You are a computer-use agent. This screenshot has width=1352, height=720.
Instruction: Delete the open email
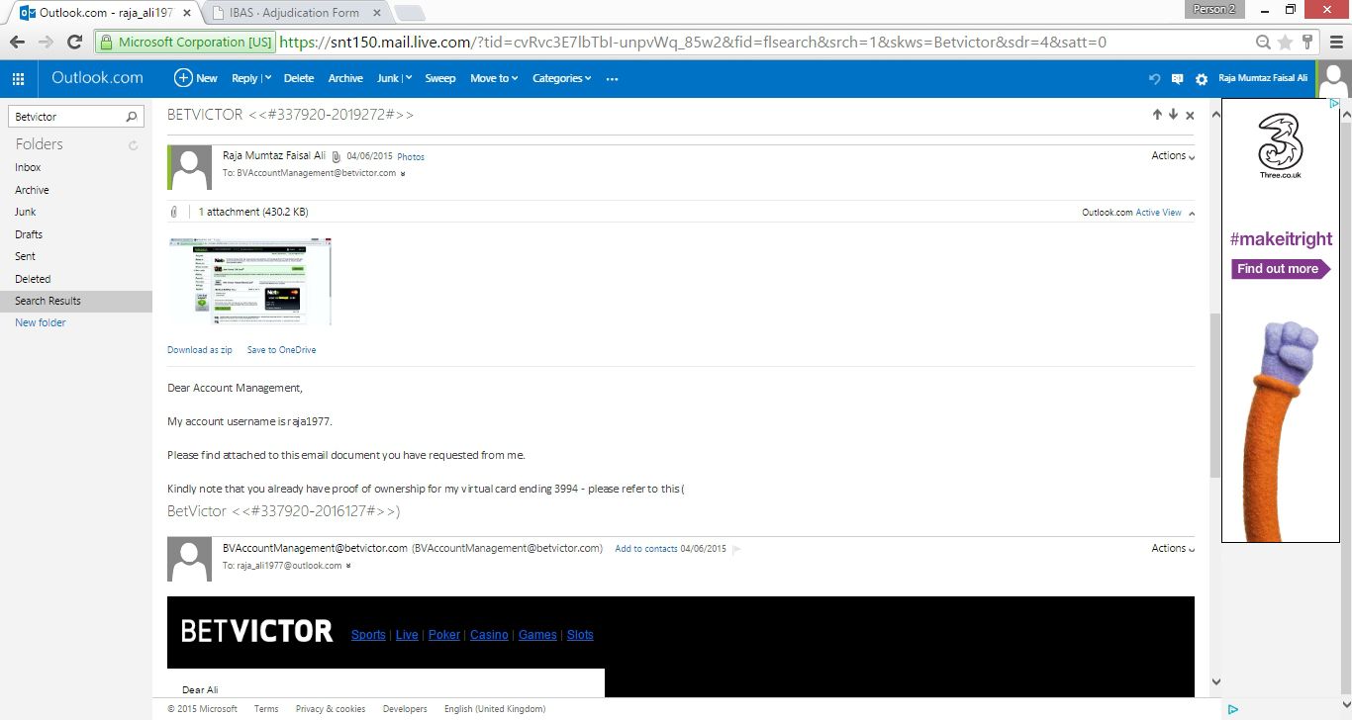(x=298, y=78)
